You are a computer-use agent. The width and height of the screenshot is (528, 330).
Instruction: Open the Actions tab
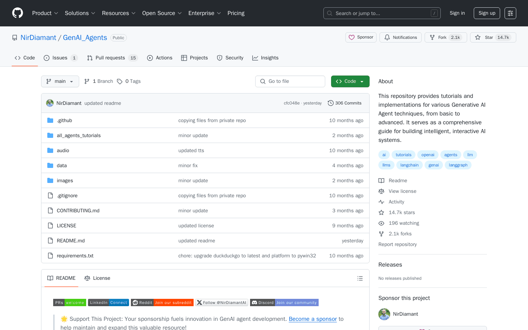coord(159,58)
